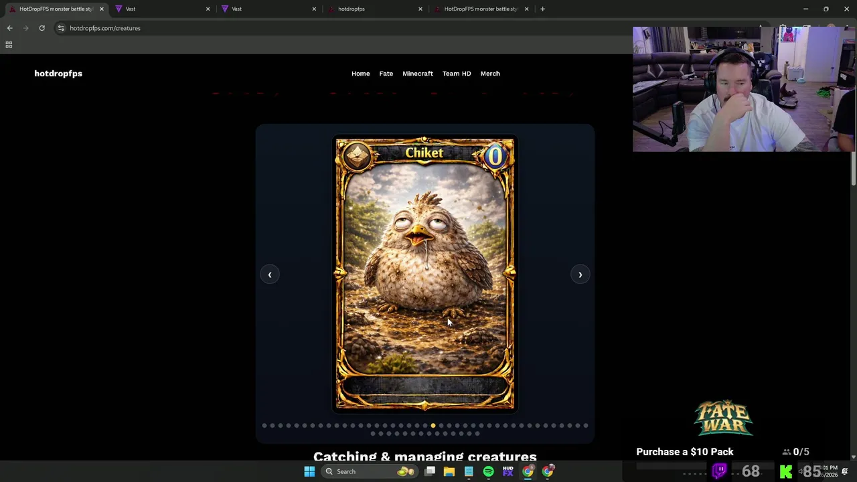Click the Chiket card title

(x=424, y=153)
